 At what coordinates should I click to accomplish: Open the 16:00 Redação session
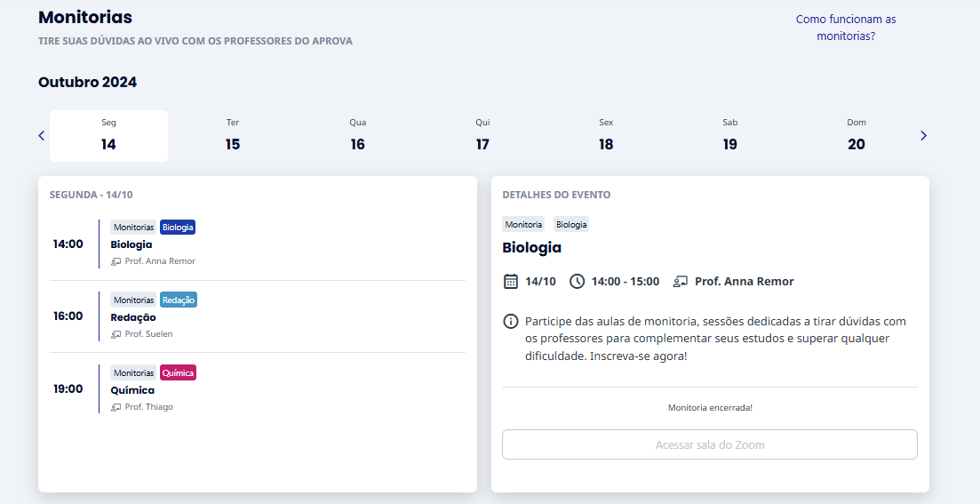coord(258,316)
